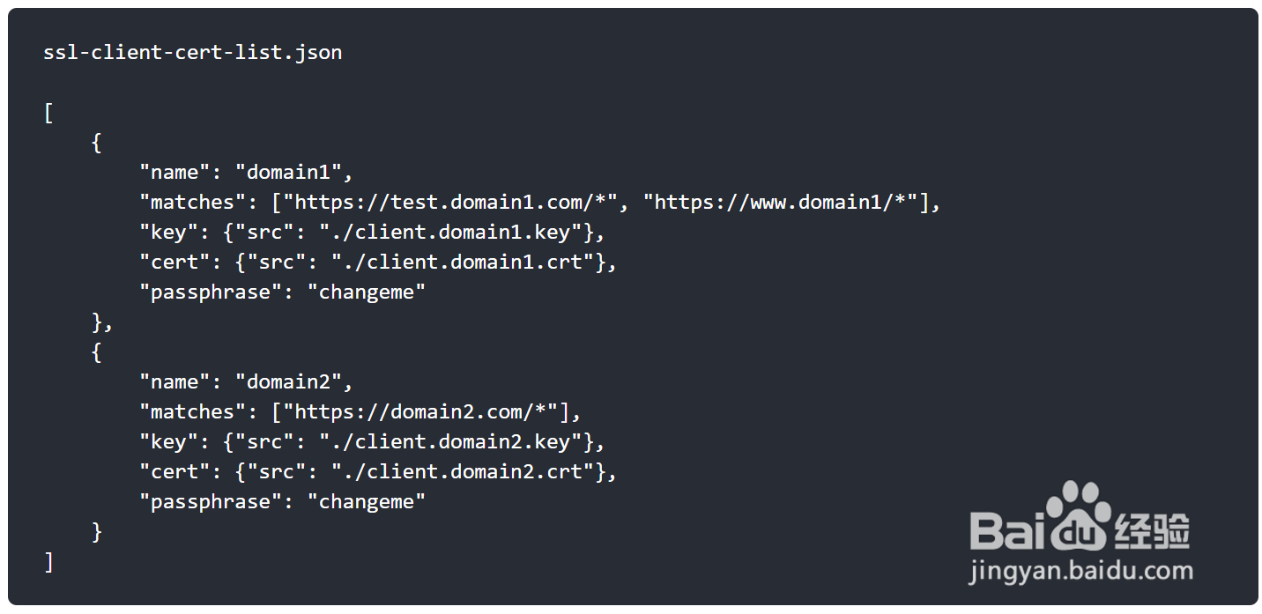Click the first object's opening curly brace
This screenshot has width=1262, height=614.
point(96,143)
